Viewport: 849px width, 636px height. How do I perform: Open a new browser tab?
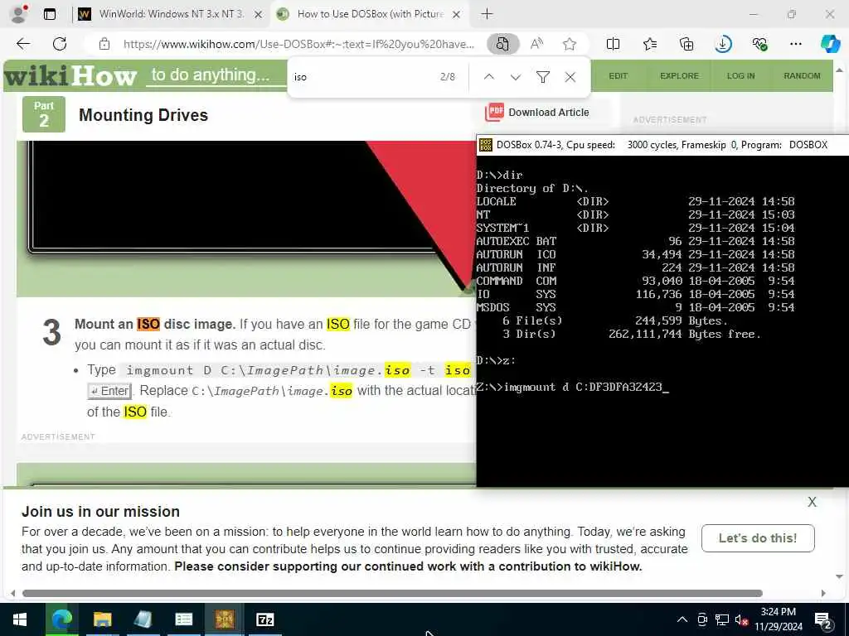487,14
